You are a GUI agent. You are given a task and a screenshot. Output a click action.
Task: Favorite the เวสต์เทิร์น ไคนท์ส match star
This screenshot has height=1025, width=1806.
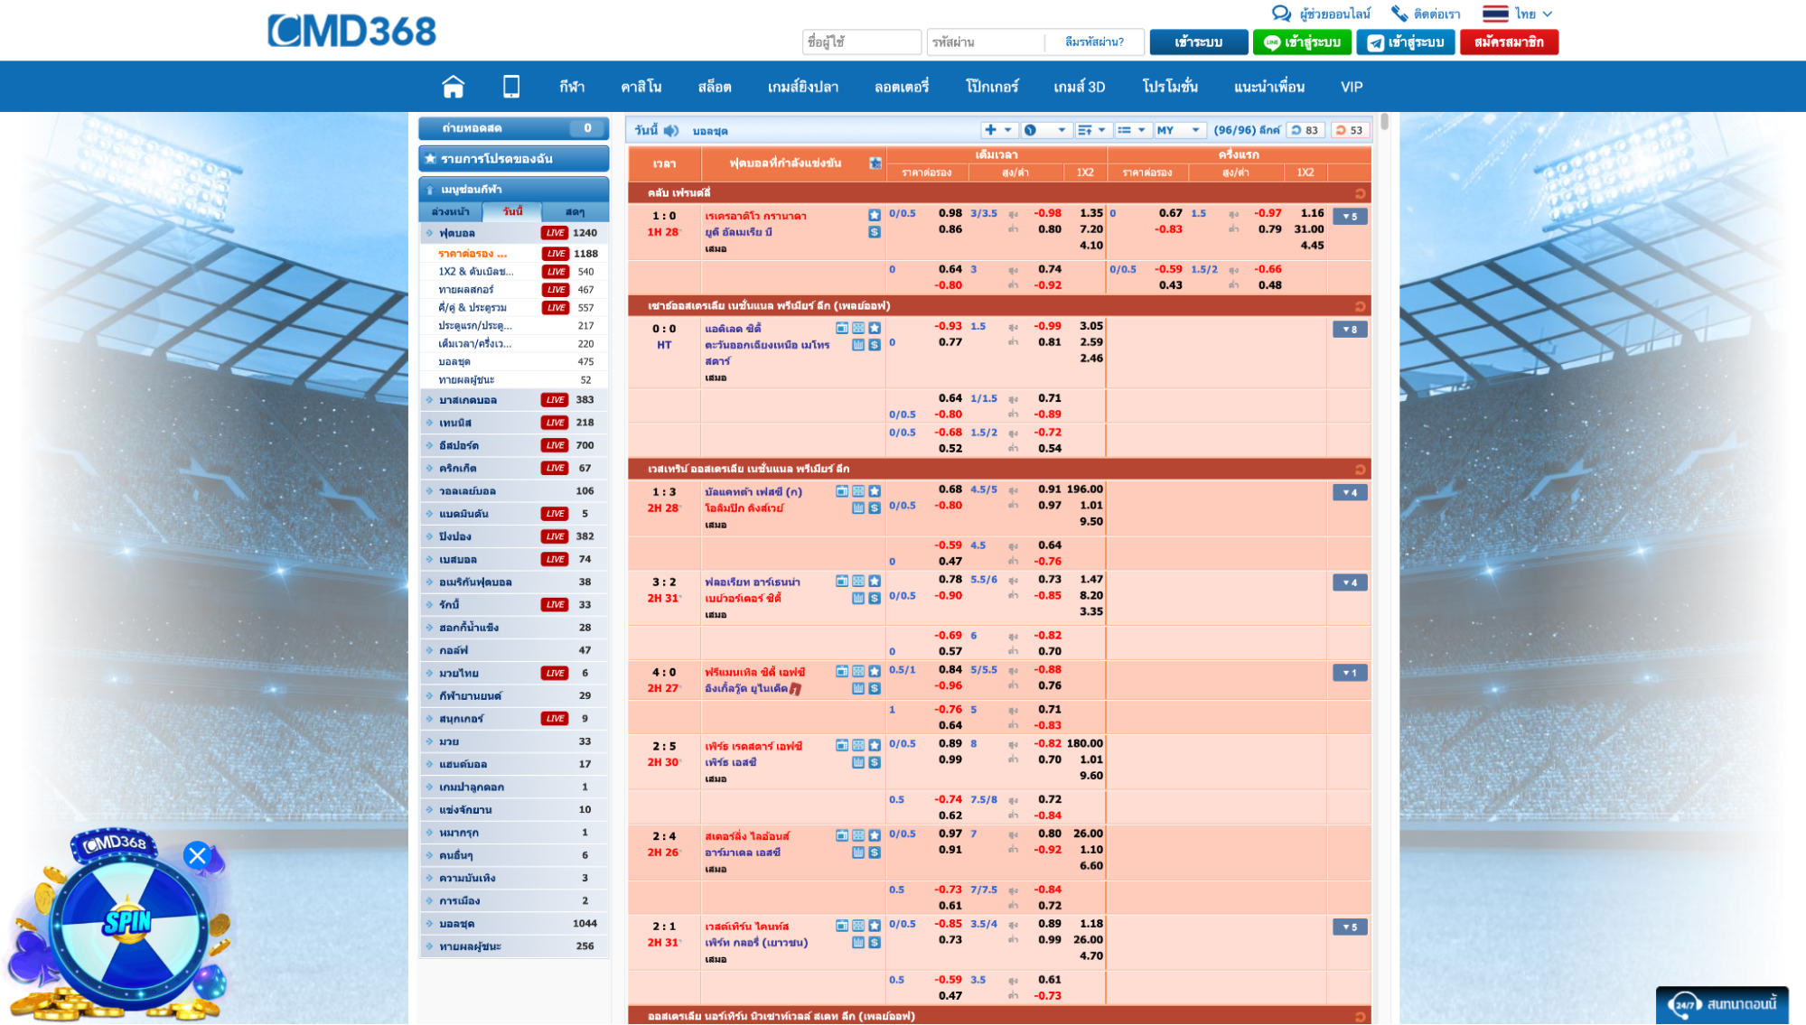(875, 927)
